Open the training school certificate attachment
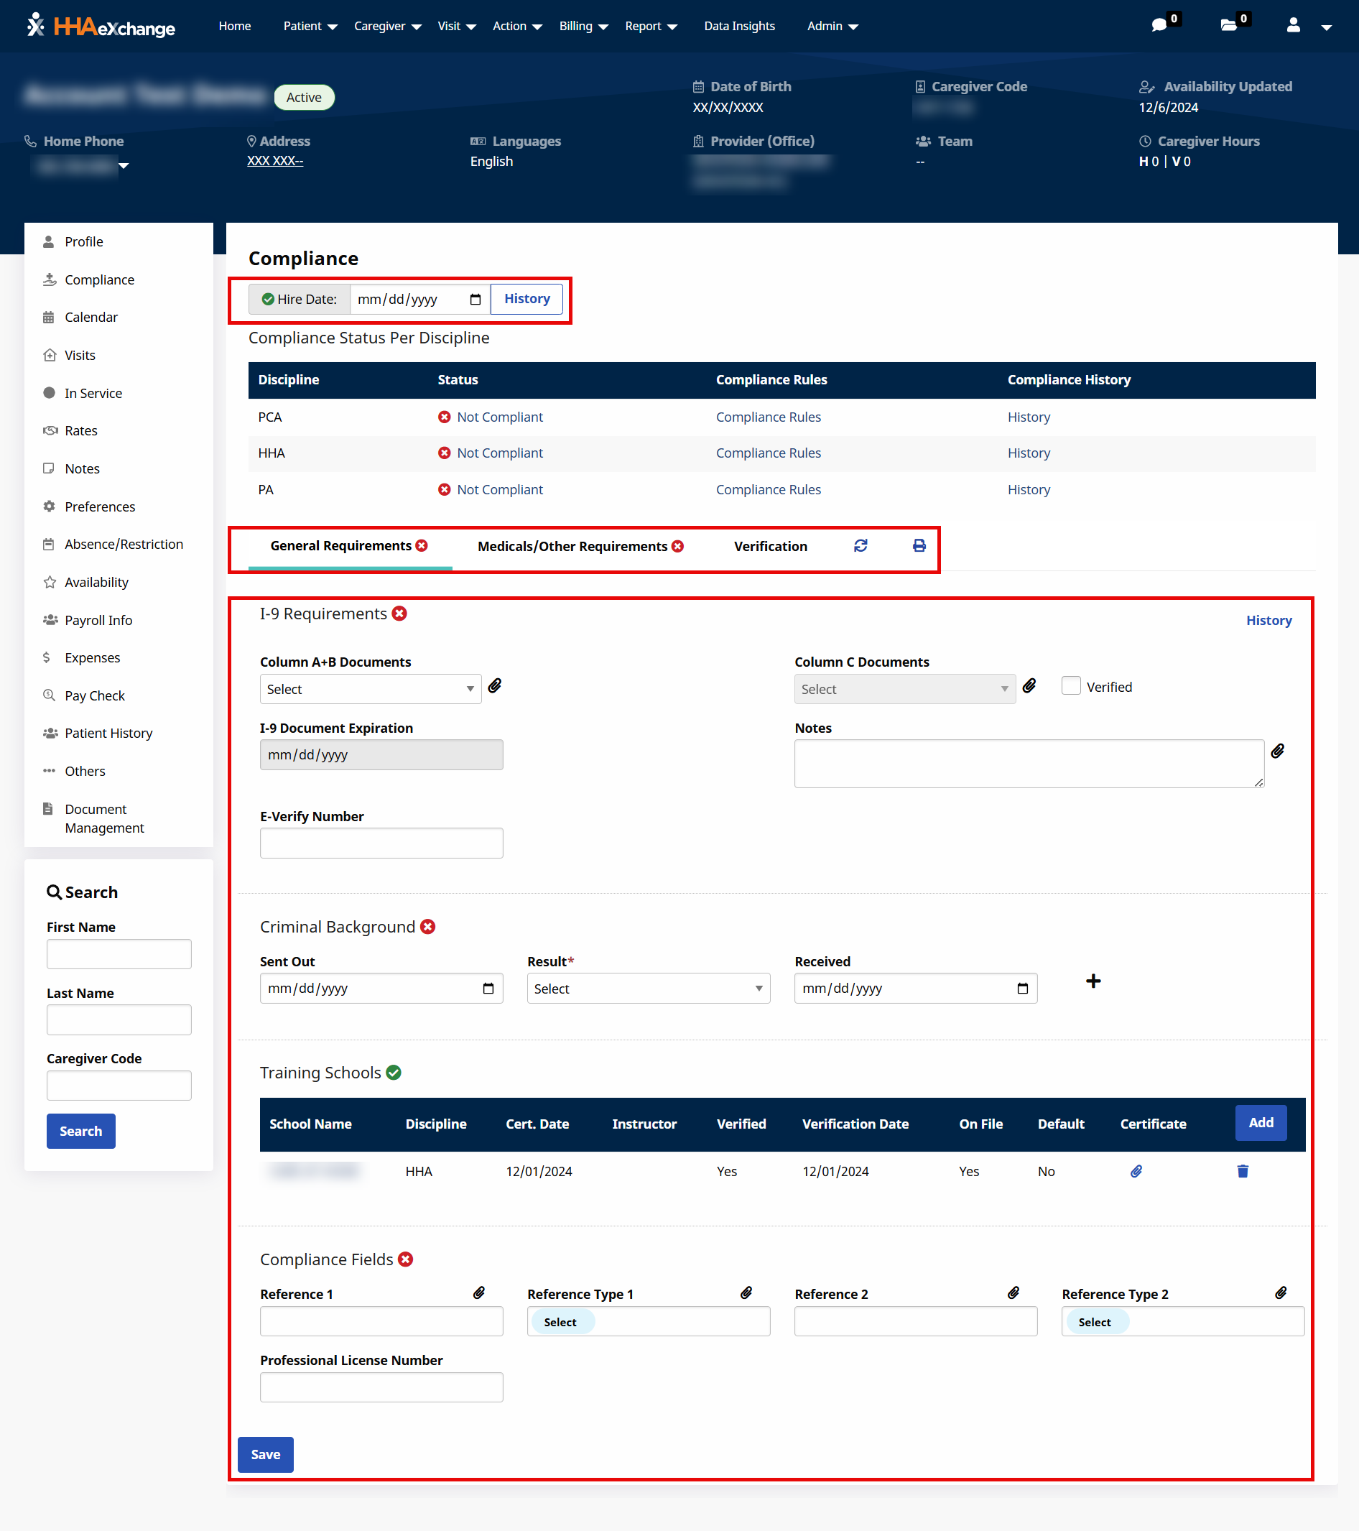 click(x=1136, y=1171)
